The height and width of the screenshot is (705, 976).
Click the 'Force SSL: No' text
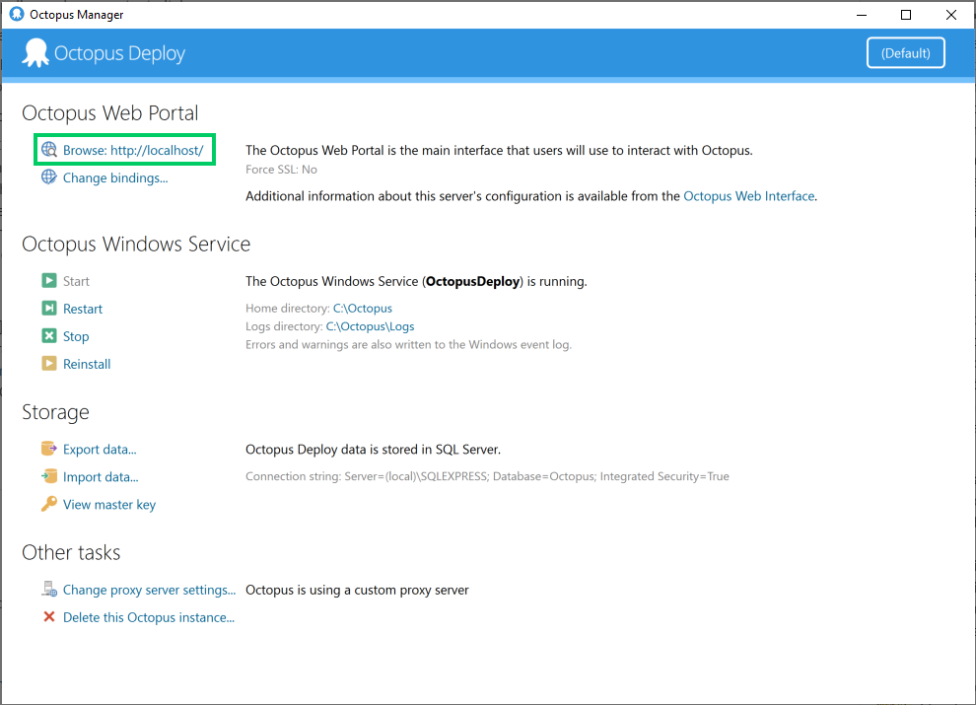point(281,170)
